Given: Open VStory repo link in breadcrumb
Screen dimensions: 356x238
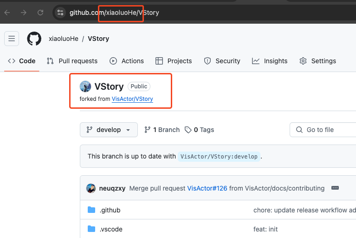Looking at the screenshot, I should click(x=98, y=39).
